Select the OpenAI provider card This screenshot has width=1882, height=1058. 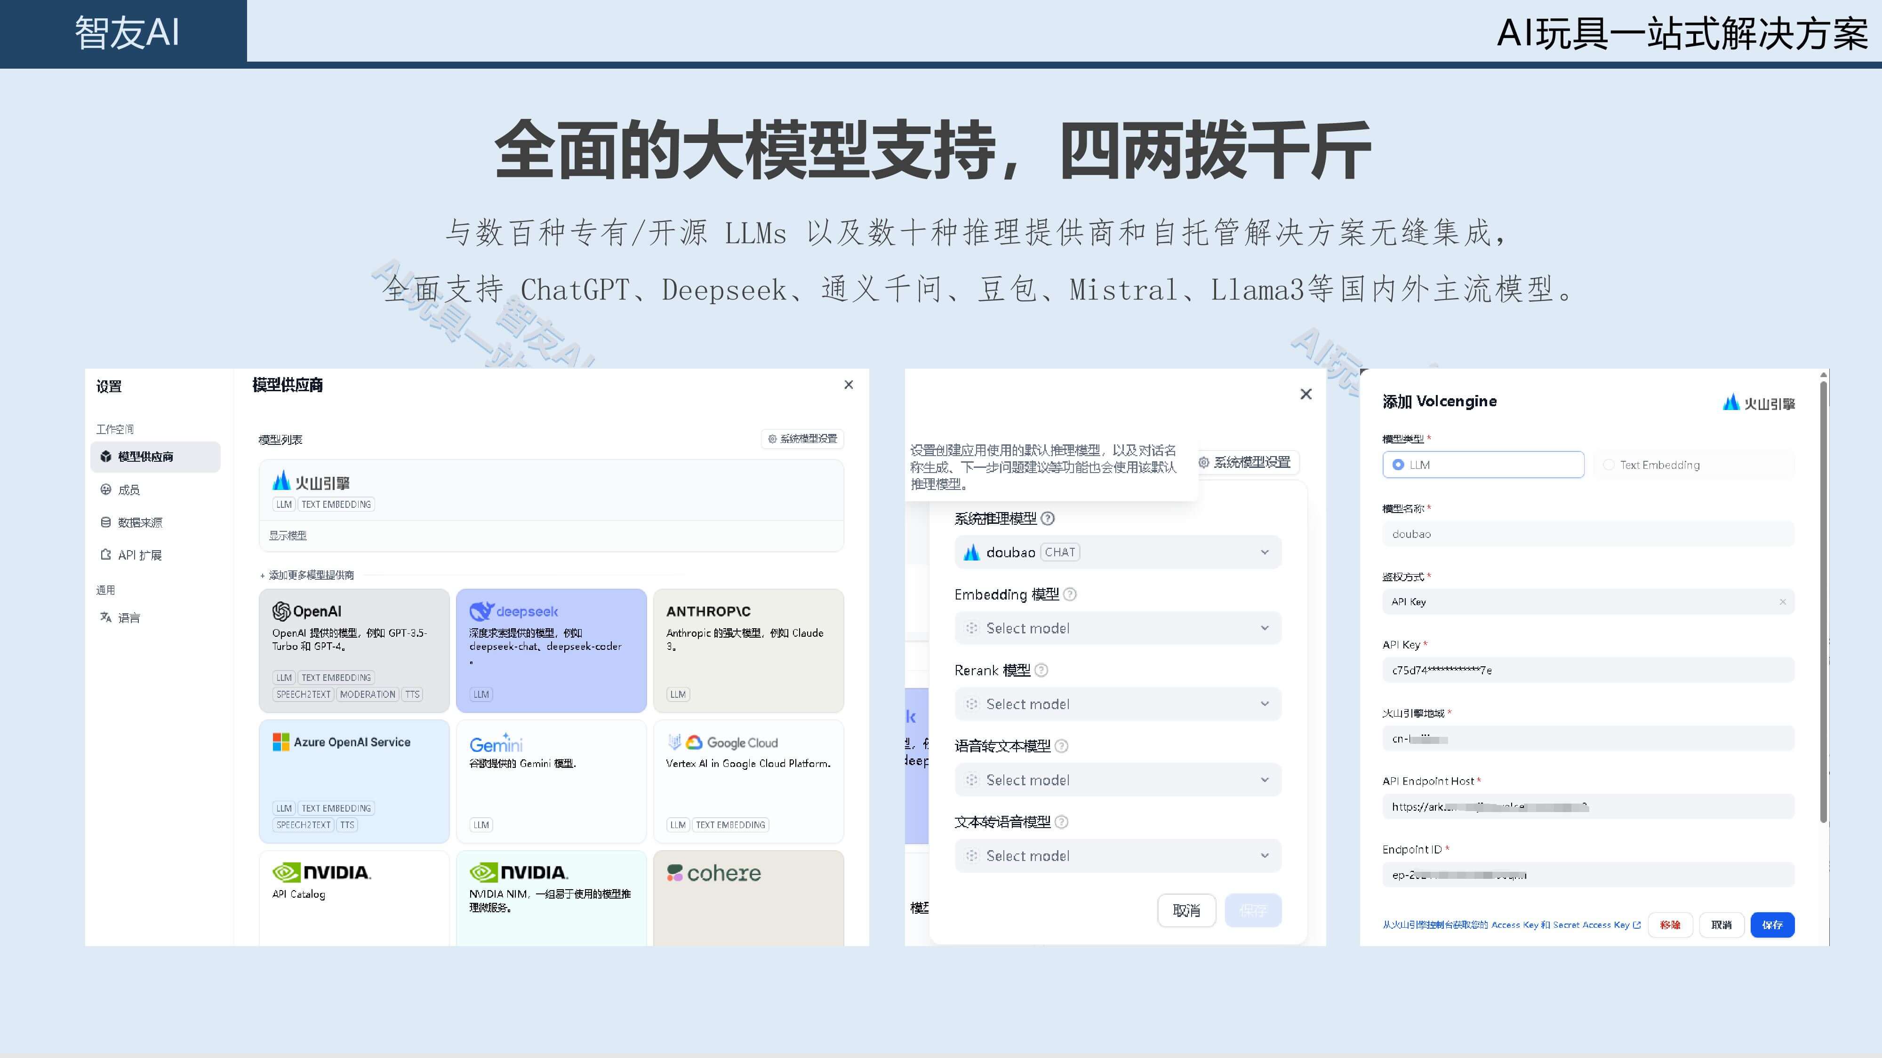pyautogui.click(x=354, y=651)
